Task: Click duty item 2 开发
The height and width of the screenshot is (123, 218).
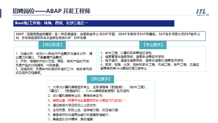Action: (54, 63)
